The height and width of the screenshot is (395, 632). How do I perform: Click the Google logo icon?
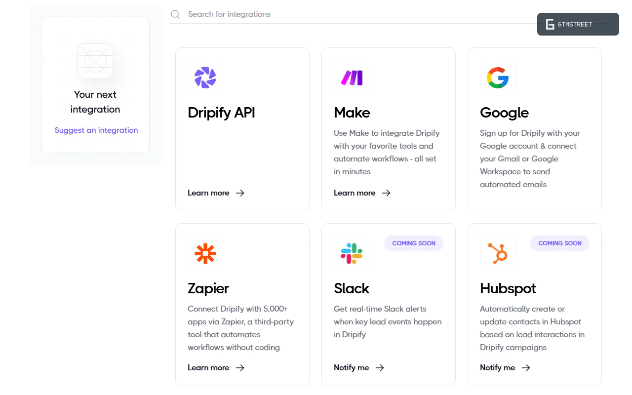click(498, 78)
